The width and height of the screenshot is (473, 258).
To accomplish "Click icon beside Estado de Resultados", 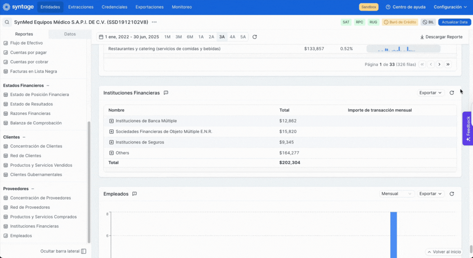I will 5,104.
